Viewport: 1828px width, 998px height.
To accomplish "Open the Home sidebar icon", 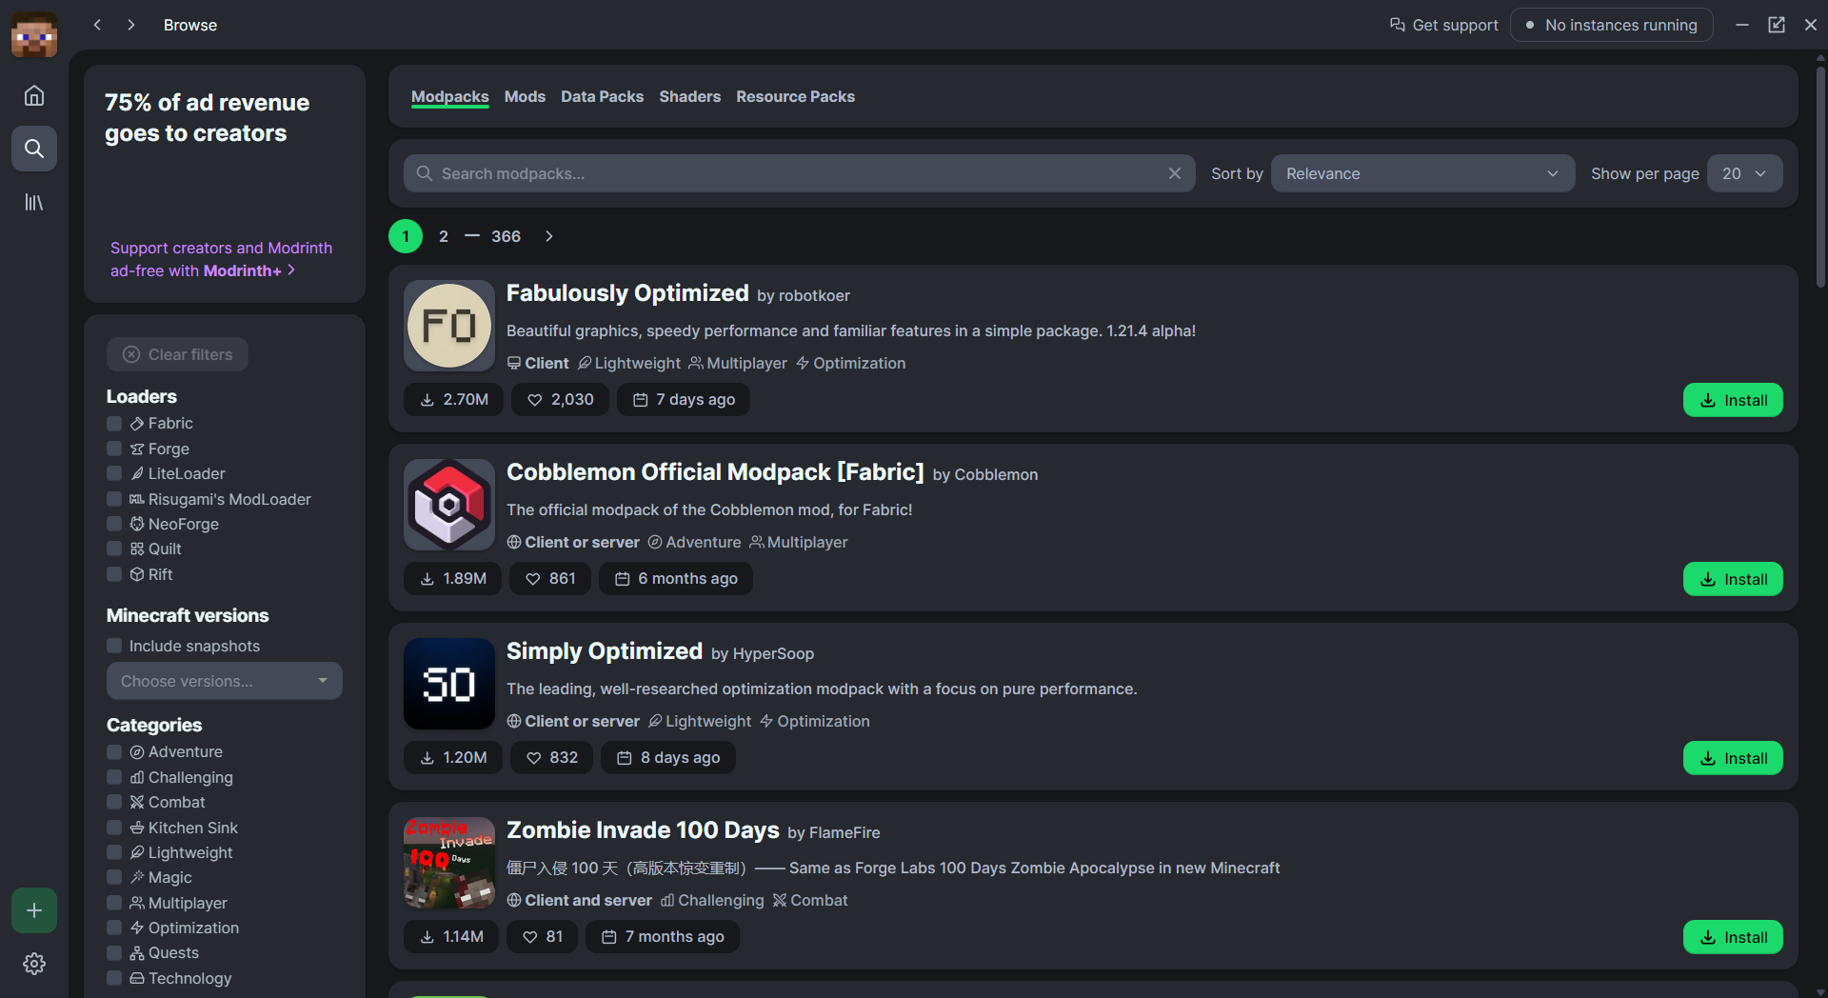I will coord(34,95).
